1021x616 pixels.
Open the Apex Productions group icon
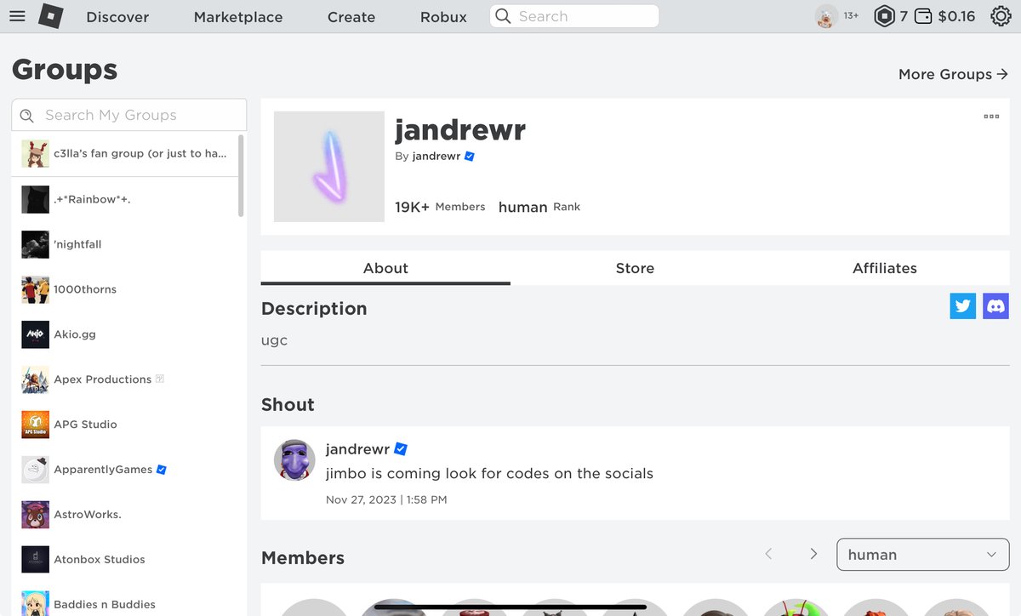[35, 379]
